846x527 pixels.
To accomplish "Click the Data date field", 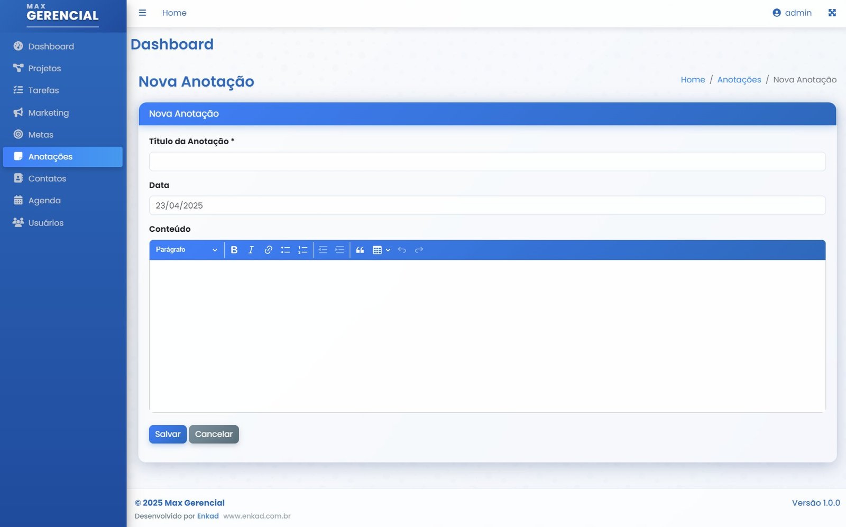I will coord(487,205).
